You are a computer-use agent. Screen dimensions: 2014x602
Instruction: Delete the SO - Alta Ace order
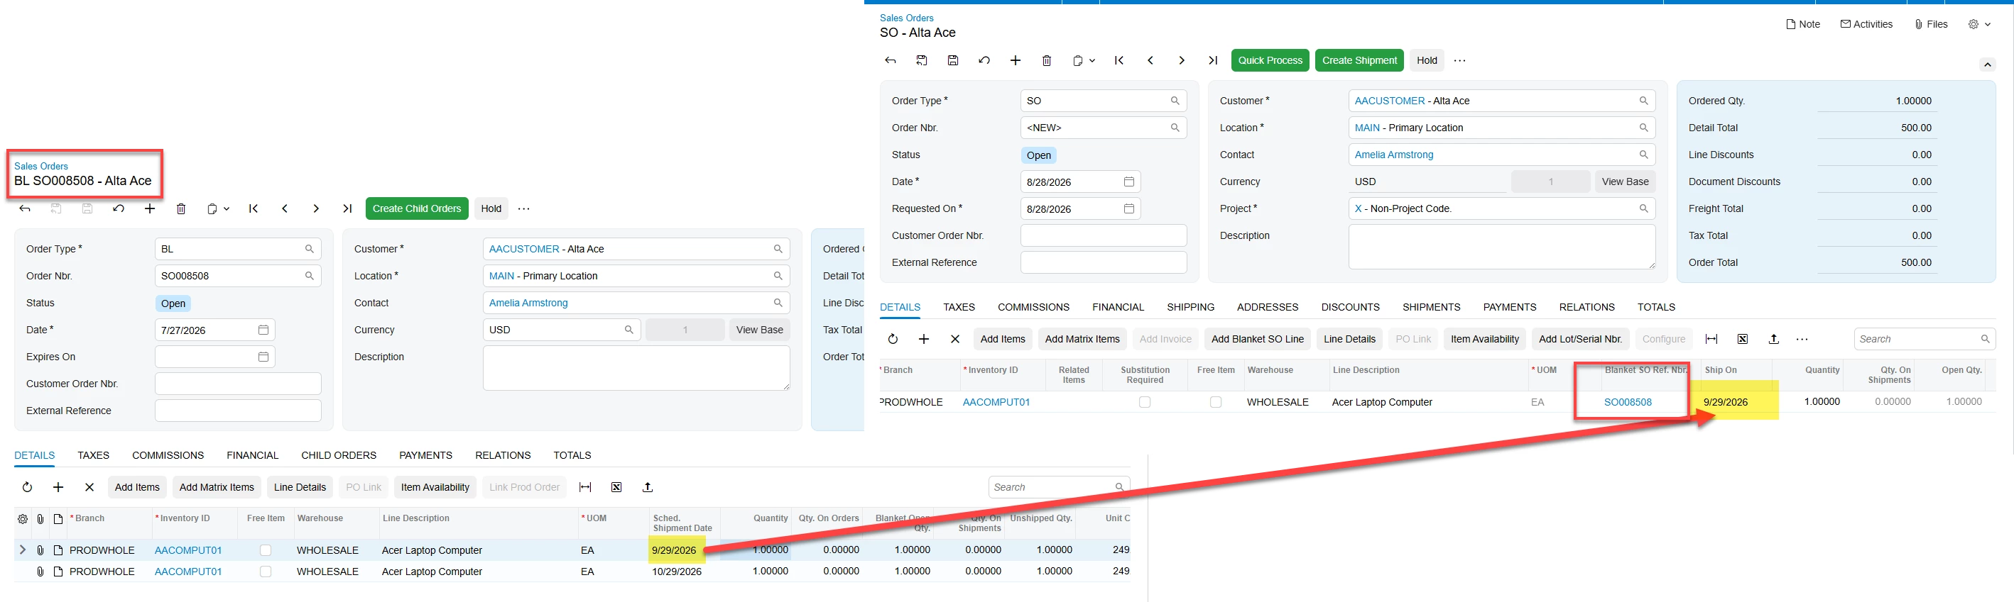point(1047,60)
